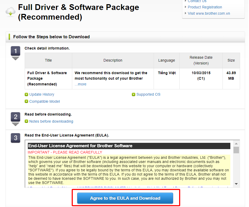Click the 'Description' column header
The image size is (249, 207).
pyautogui.click(x=113, y=60)
